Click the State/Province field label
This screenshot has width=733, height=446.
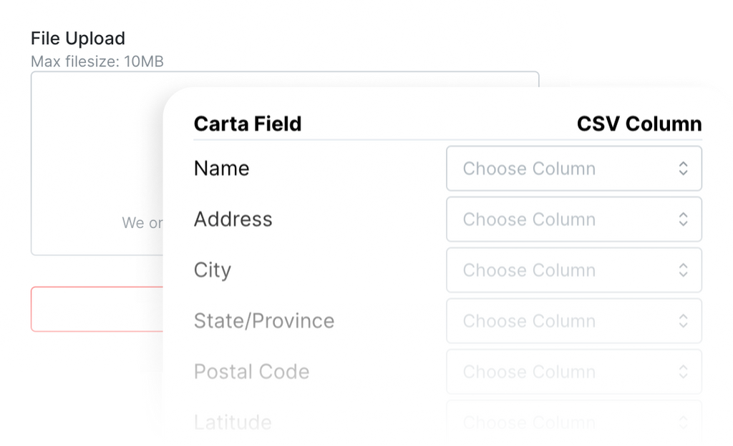pos(263,321)
